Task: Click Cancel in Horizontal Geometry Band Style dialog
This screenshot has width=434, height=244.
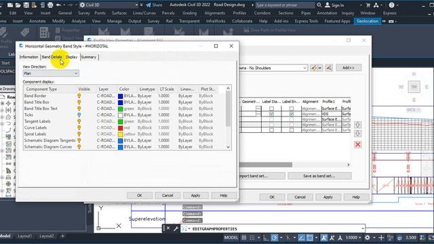Action: [167, 195]
